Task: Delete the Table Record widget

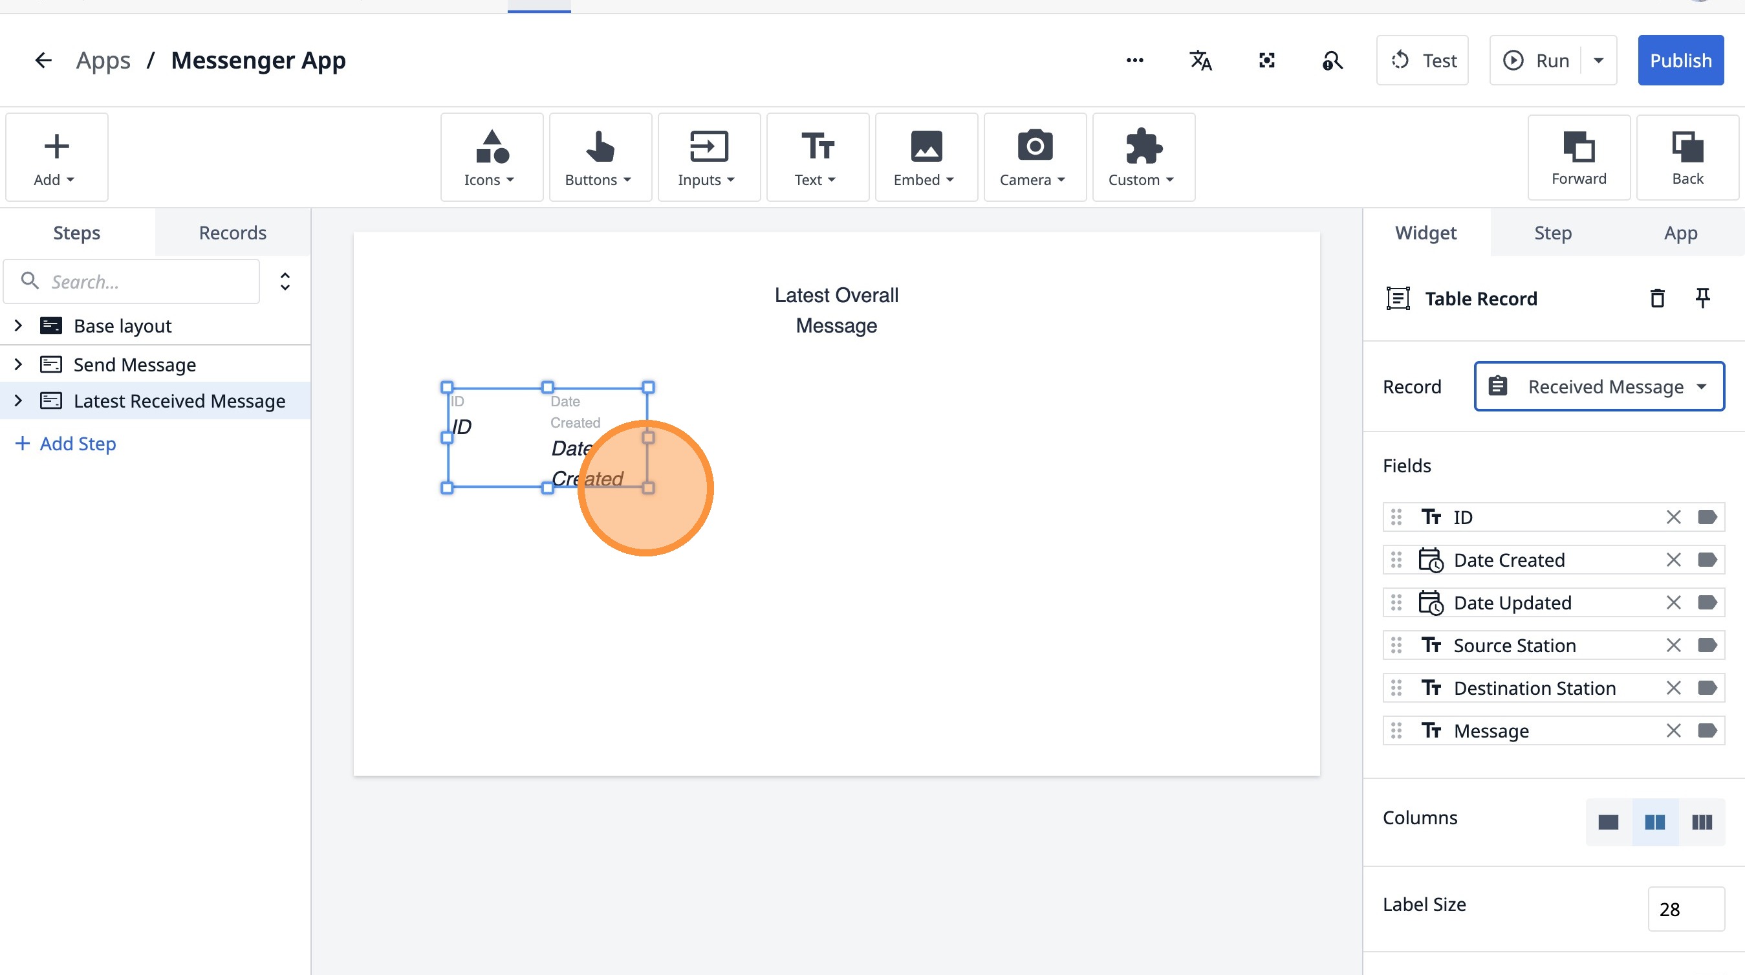Action: (x=1657, y=298)
